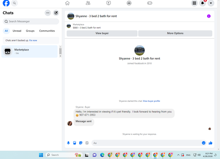
Task: Open the Windows Start menu
Action: (41, 155)
